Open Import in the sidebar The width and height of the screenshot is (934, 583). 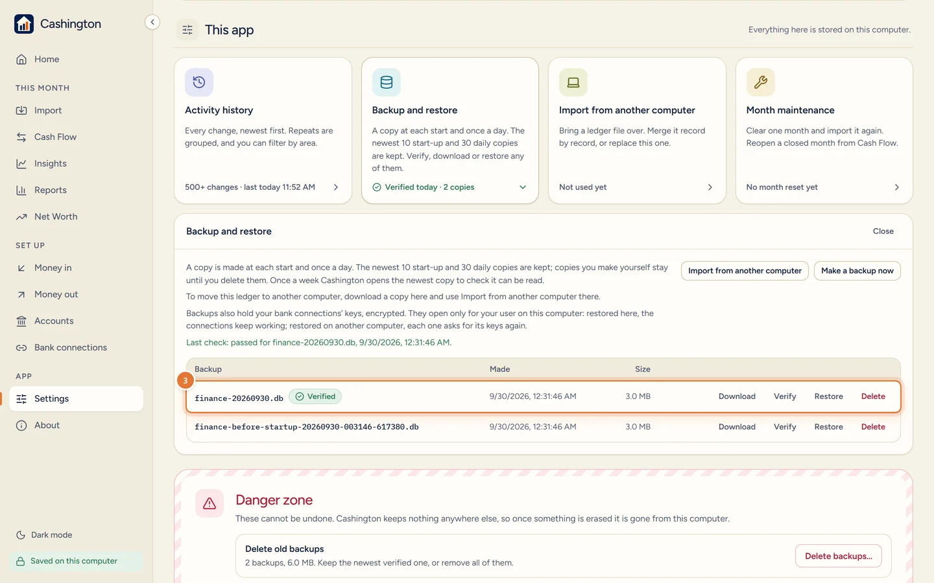77,111
